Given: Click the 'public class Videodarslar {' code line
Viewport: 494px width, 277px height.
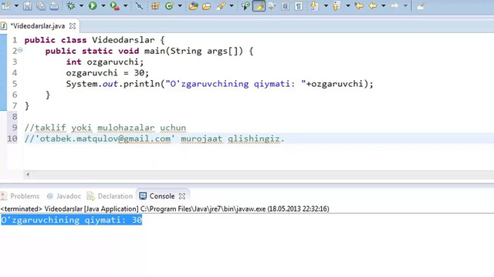Looking at the screenshot, I should 94,40.
